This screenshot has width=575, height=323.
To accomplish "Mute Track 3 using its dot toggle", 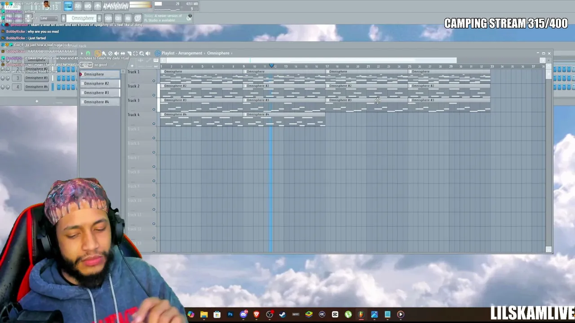I will click(154, 109).
